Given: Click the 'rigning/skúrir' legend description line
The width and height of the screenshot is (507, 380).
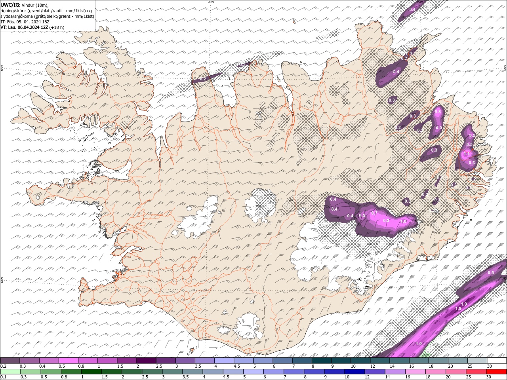Looking at the screenshot, I should pos(46,11).
